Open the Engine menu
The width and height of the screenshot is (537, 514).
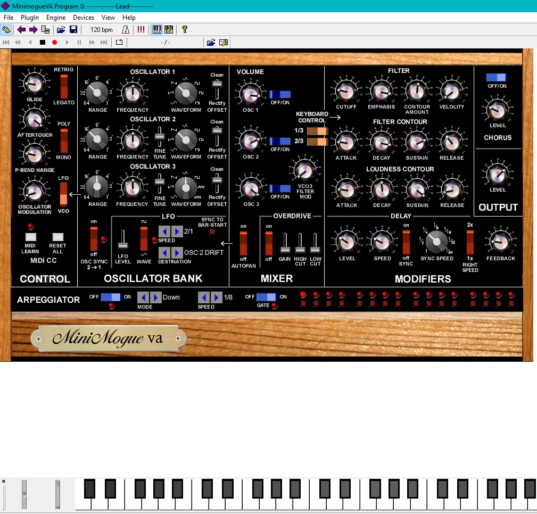pos(56,18)
